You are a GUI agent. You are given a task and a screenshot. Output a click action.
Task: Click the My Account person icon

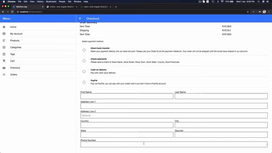point(4,34)
